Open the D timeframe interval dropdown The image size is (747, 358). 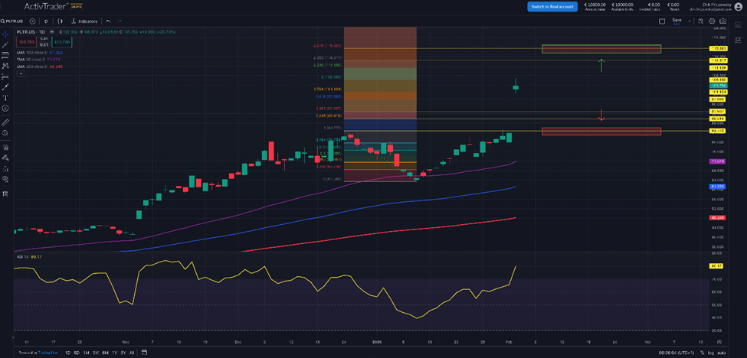[47, 21]
